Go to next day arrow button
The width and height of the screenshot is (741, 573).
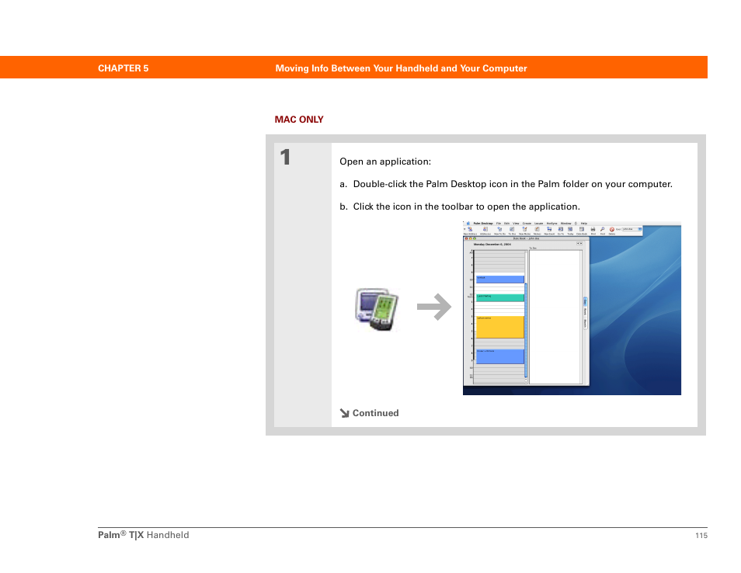point(581,243)
